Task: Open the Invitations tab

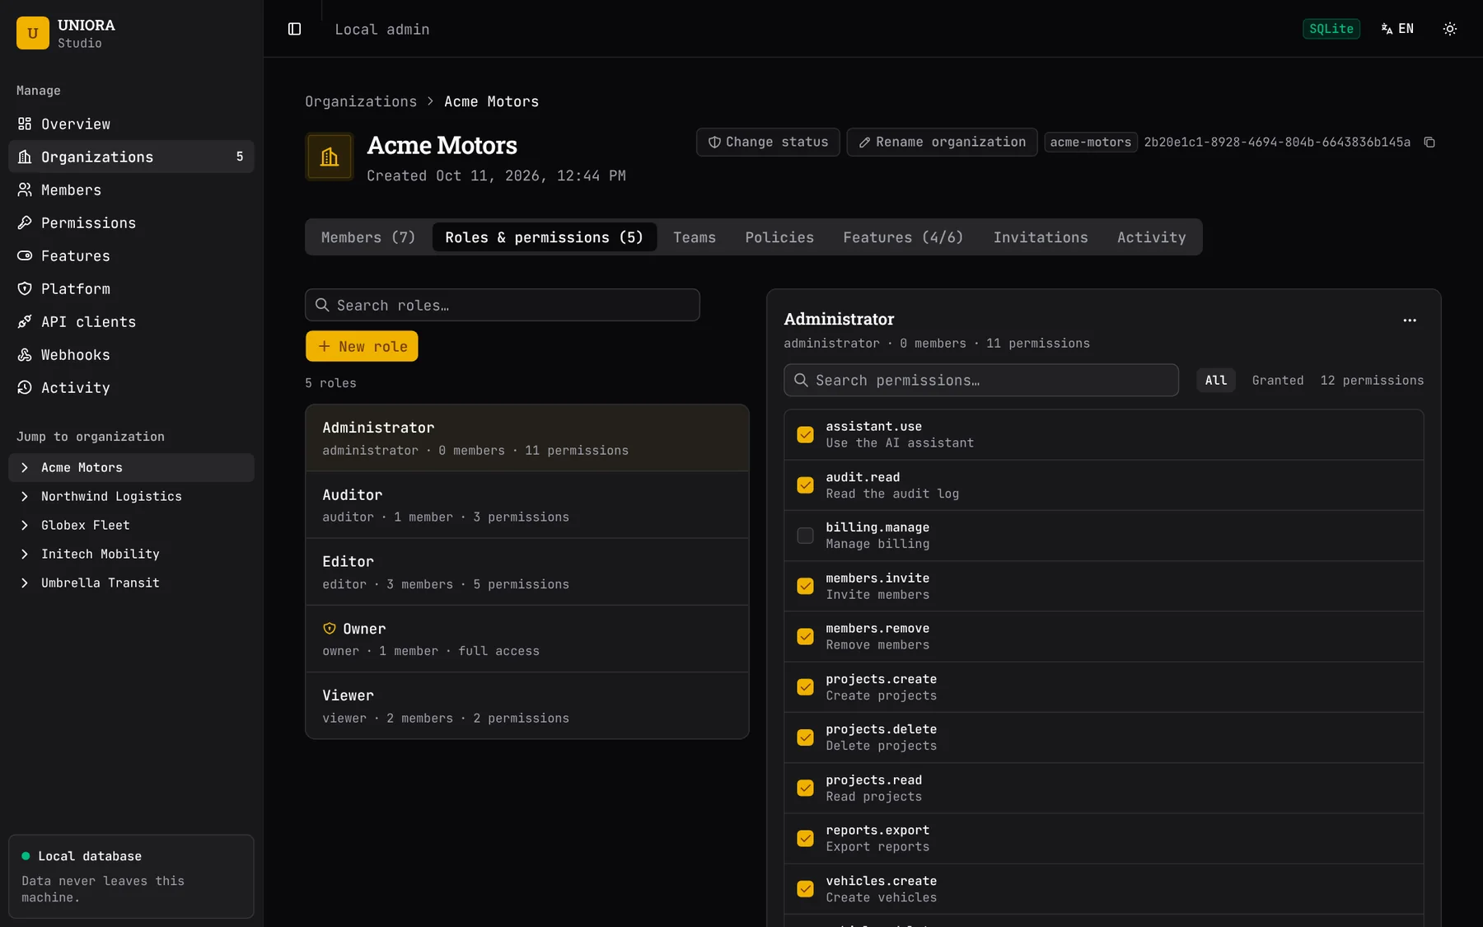Action: click(x=1041, y=237)
